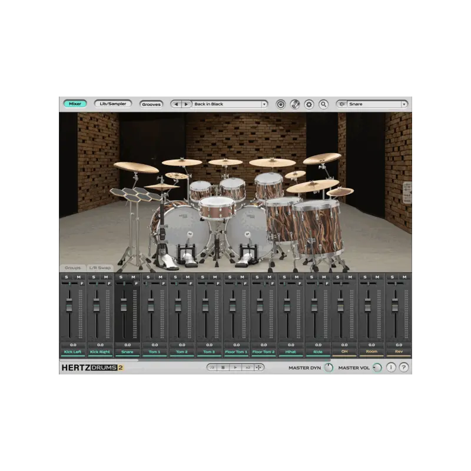This screenshot has width=471, height=471.
Task: Click the drag-groove cross arrows icon
Action: (x=258, y=367)
